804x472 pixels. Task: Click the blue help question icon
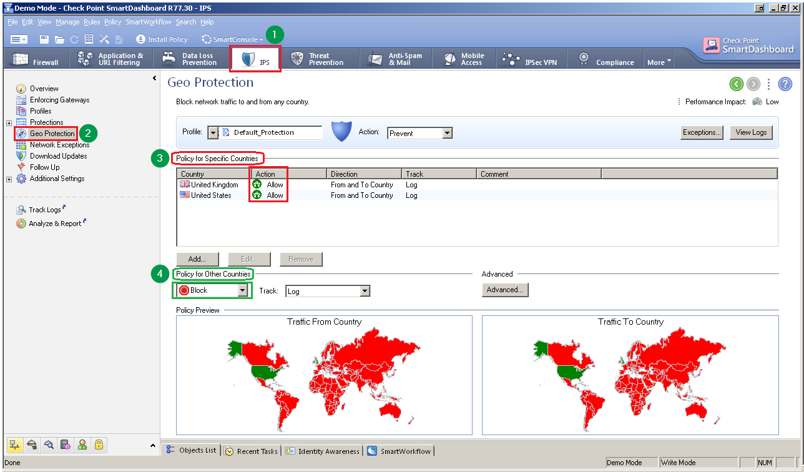pos(785,84)
